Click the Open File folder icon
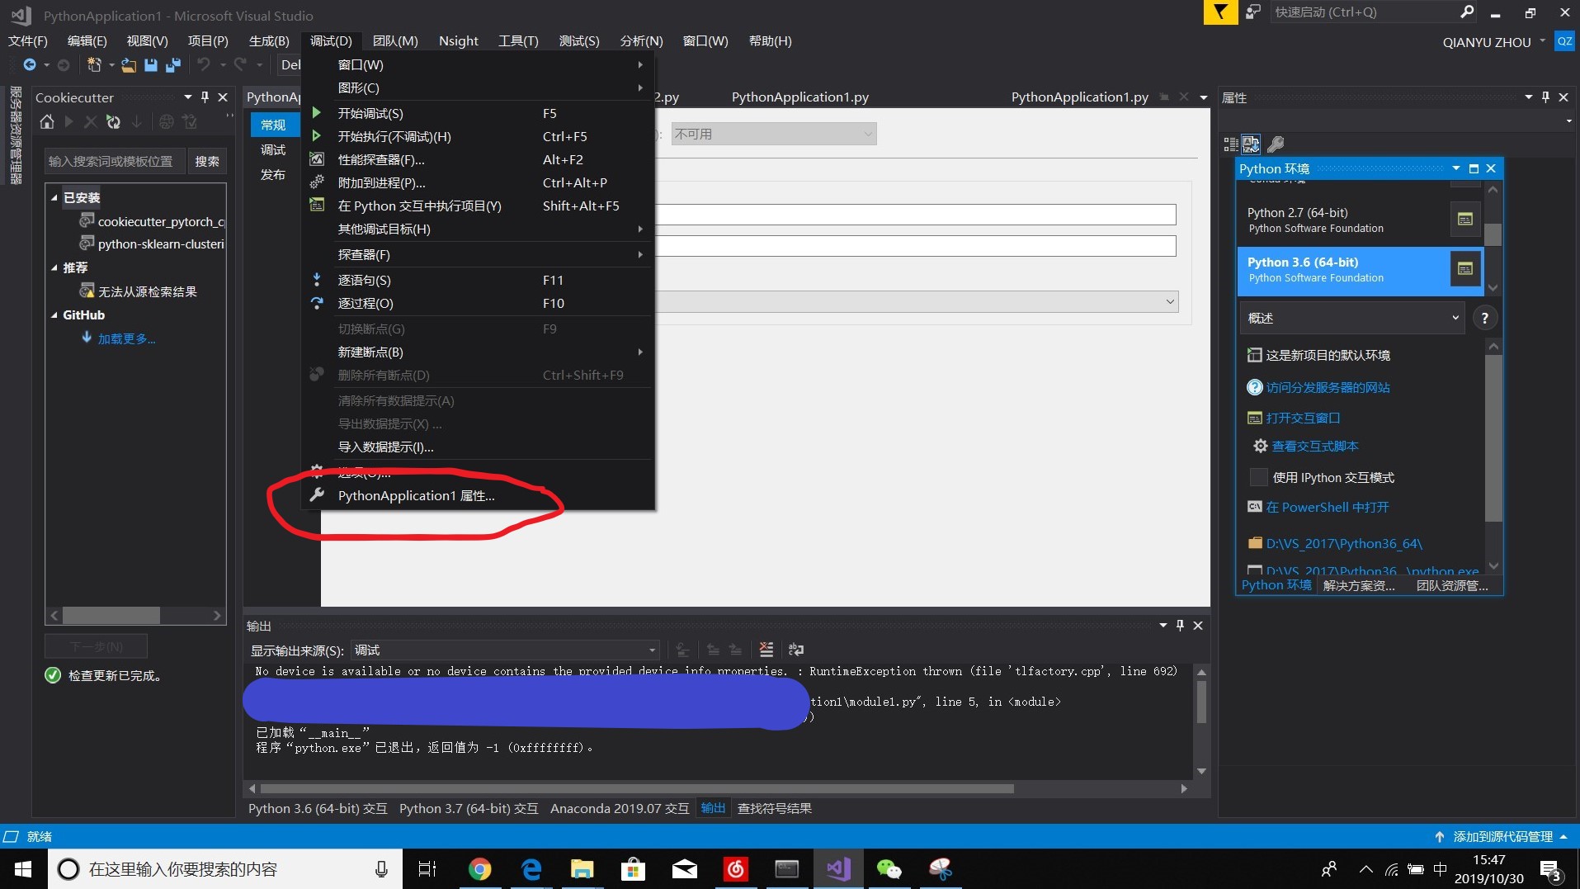Screen dimensions: 1580x889 [x=129, y=64]
